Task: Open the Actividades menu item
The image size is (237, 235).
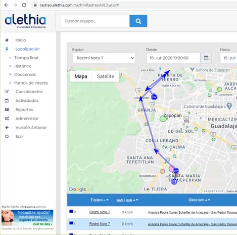Action: [x=27, y=101]
